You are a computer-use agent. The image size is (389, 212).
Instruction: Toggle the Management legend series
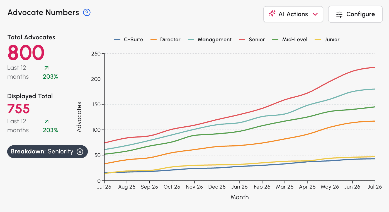pos(210,40)
